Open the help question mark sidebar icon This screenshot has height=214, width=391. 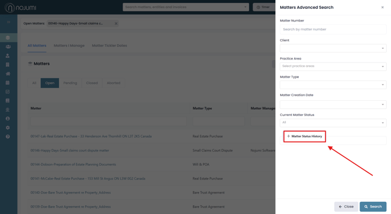[8, 136]
